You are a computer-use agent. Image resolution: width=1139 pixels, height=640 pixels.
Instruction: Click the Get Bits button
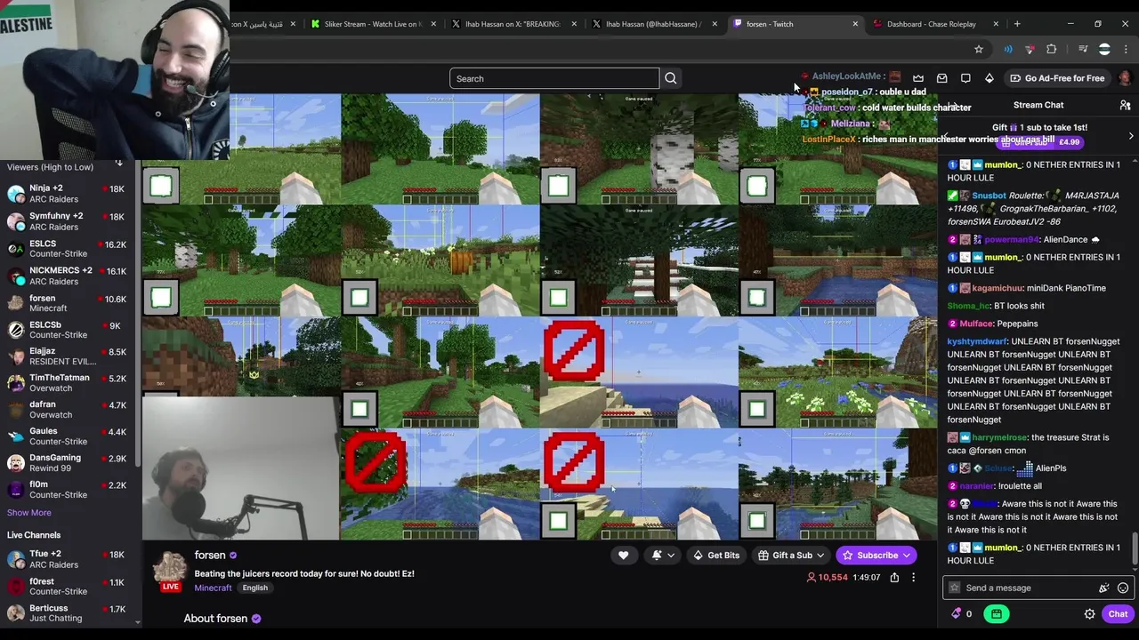(716, 556)
